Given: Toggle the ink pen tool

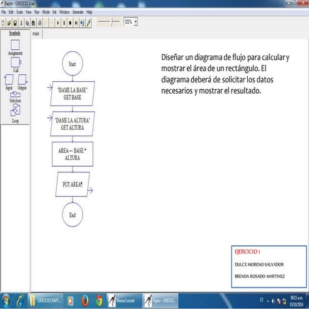Looking at the screenshot, I should (89, 23).
